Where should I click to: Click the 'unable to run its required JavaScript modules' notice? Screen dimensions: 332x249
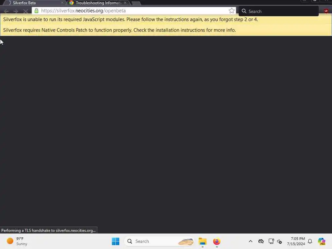pyautogui.click(x=130, y=19)
